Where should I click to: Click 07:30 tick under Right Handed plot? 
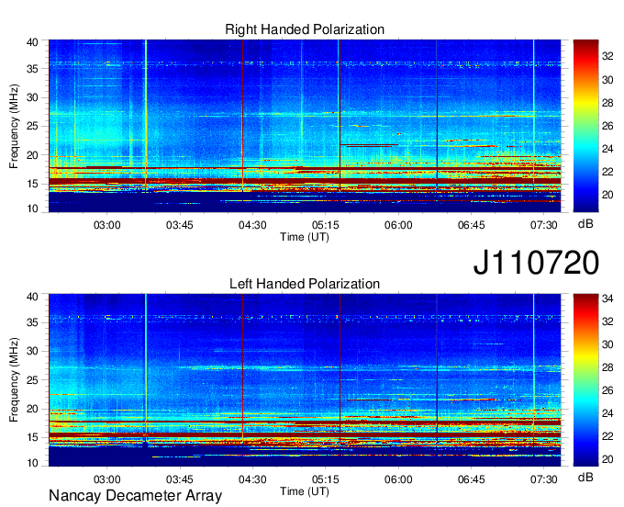click(x=543, y=225)
